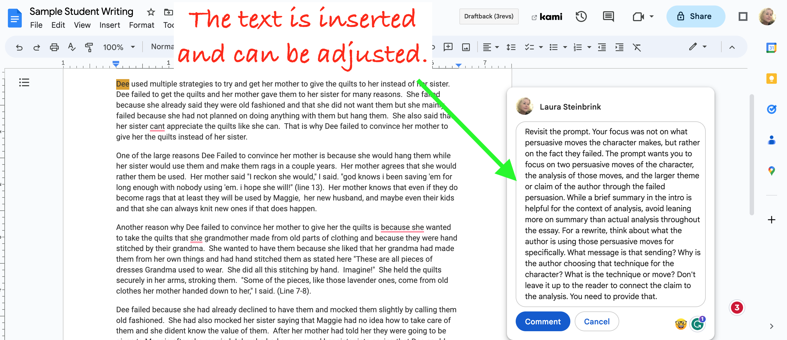Open the comment history icon
Viewport: 787px width, 340px height.
point(608,16)
